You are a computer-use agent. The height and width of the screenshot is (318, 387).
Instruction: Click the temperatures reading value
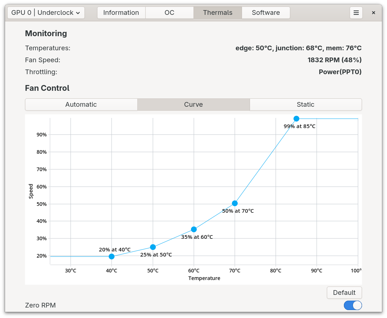[x=298, y=48]
